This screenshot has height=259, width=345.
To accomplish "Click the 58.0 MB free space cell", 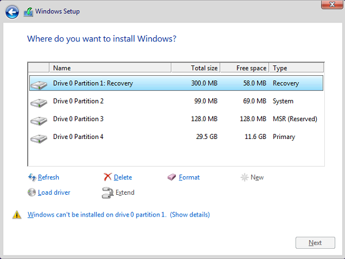I will [x=255, y=83].
